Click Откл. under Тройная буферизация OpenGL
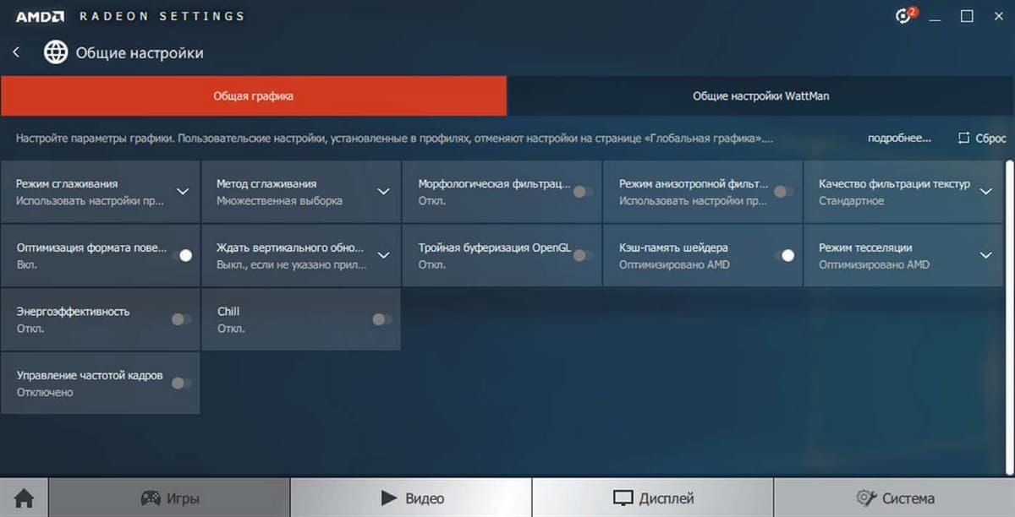Viewport: 1015px width, 517px height. (431, 264)
